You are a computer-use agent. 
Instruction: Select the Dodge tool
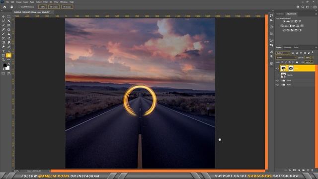click(3, 47)
